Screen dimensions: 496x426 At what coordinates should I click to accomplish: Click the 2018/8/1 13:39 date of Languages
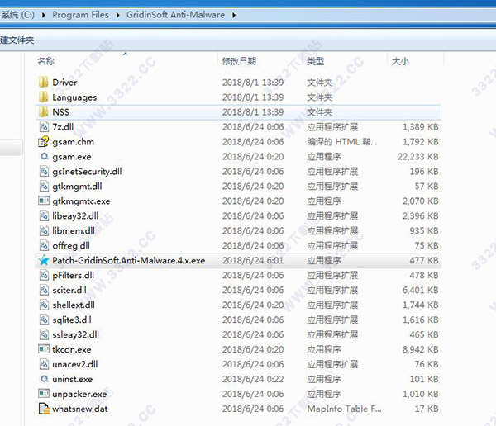click(253, 97)
